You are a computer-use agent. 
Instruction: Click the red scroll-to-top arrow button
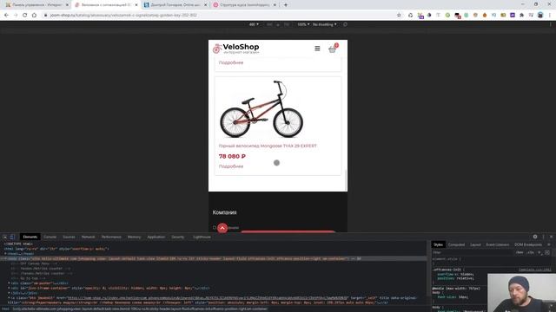pos(222,228)
